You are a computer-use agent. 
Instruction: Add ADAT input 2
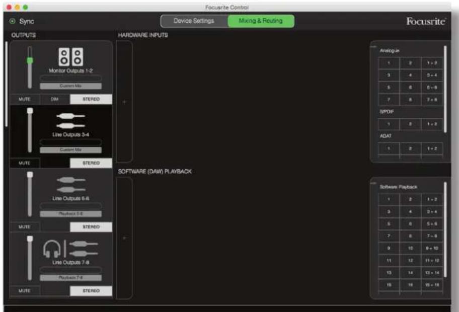pos(410,148)
